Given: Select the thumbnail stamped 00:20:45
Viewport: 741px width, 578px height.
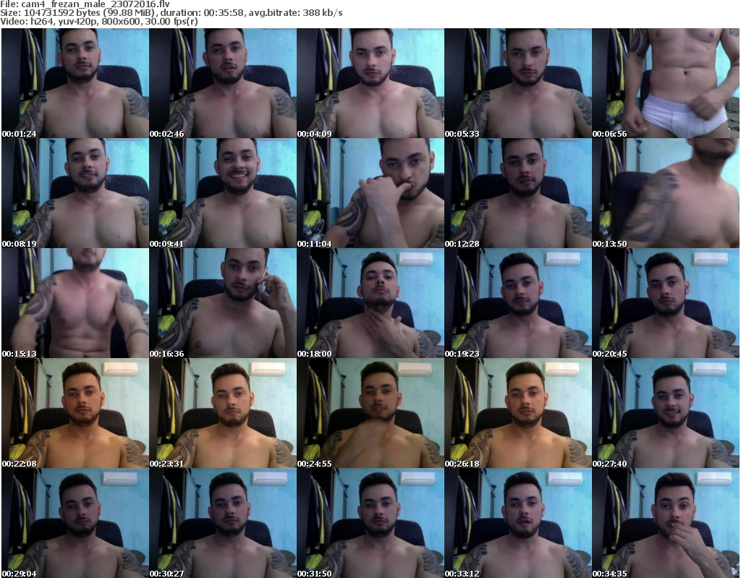Looking at the screenshot, I should pyautogui.click(x=666, y=303).
